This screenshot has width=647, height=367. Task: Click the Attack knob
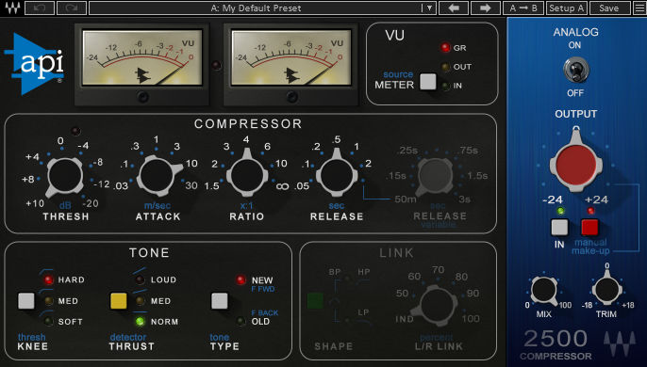coord(158,176)
